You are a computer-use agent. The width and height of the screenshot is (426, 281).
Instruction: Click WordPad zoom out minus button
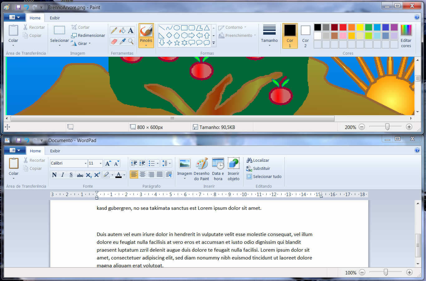(362, 272)
